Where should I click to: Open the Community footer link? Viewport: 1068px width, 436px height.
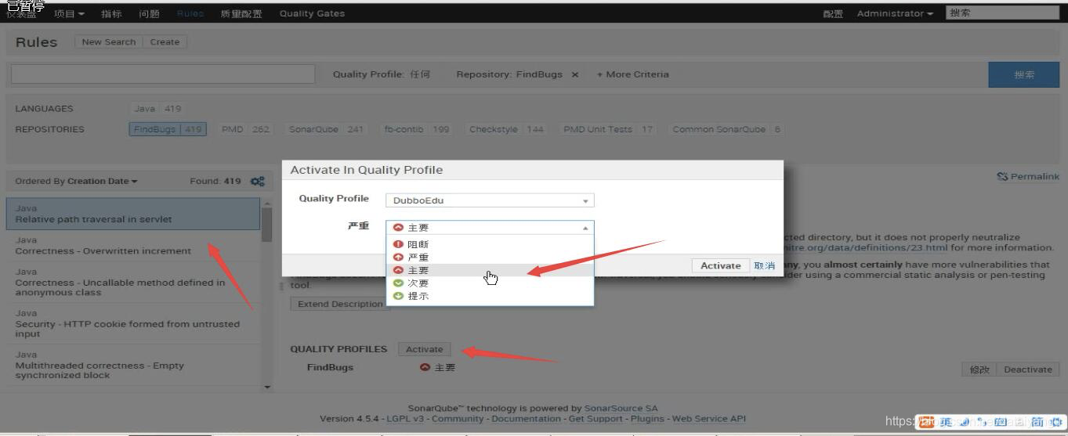[x=458, y=419]
